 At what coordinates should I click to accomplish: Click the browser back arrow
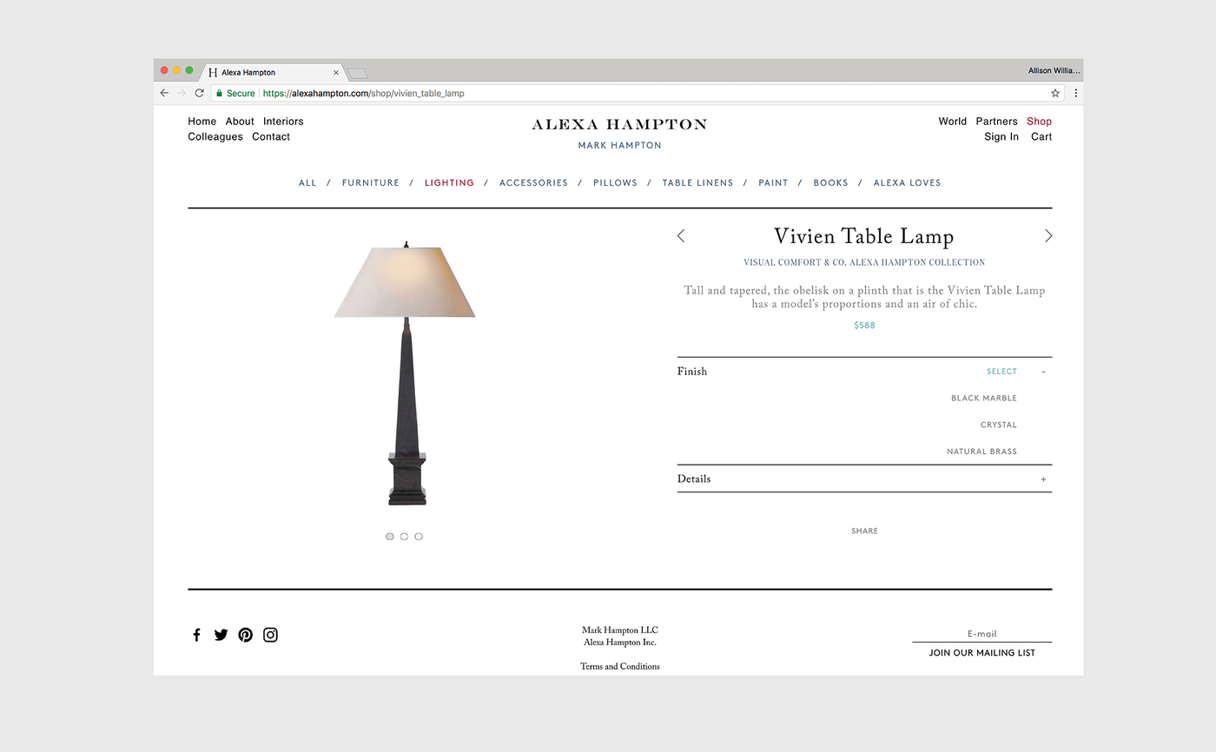[x=164, y=93]
